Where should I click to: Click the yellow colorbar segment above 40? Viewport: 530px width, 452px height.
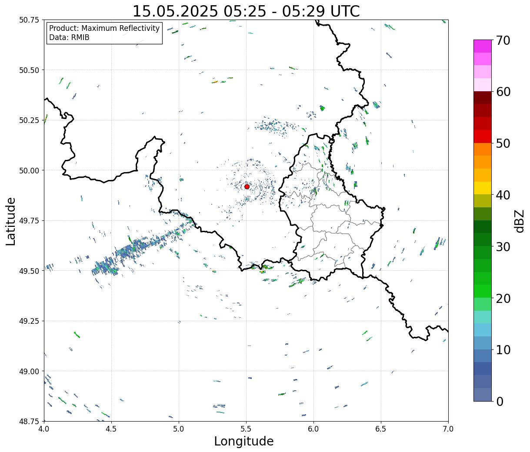[483, 188]
